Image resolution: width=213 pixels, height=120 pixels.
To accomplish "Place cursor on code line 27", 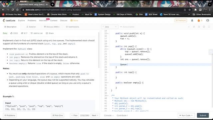I will coord(160,64).
